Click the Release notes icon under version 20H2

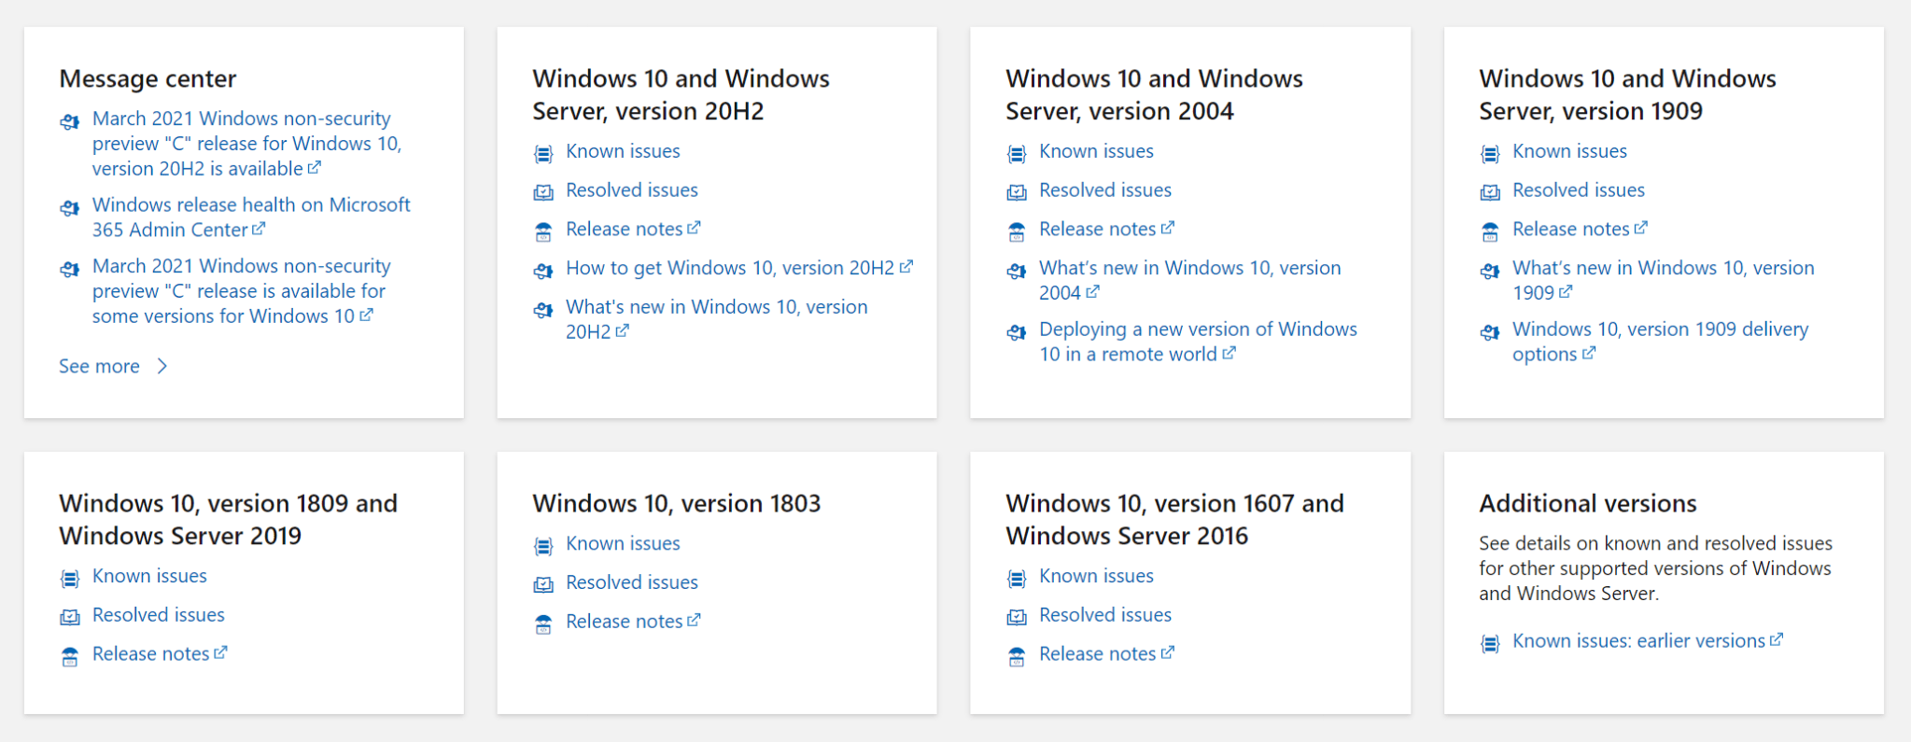point(543,231)
